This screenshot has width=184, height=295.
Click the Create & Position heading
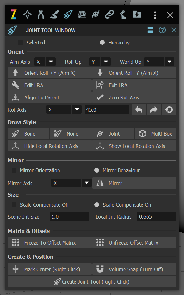click(x=31, y=257)
